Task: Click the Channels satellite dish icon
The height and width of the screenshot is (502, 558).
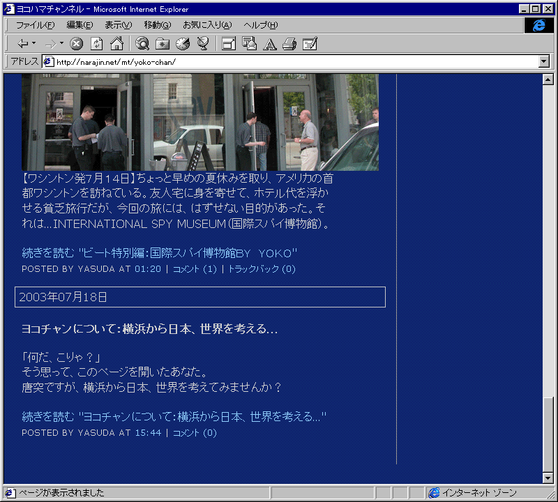Action: point(203,44)
